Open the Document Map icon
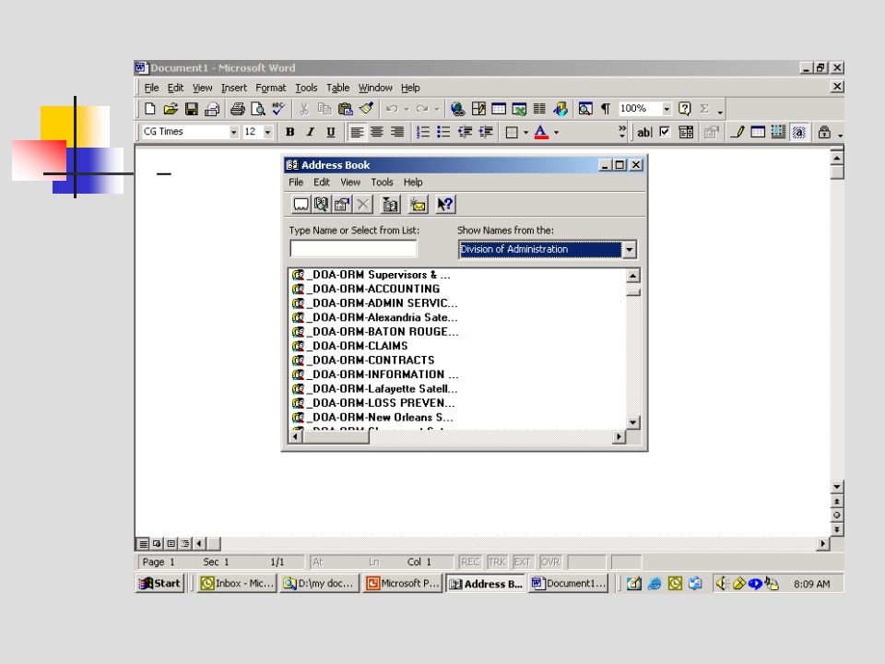Screen dimensions: 885x664 (x=585, y=109)
